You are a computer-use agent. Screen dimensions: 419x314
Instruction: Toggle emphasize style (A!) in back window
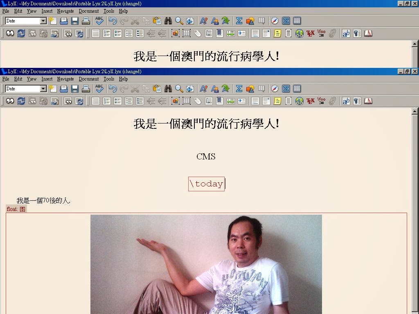pos(204,21)
